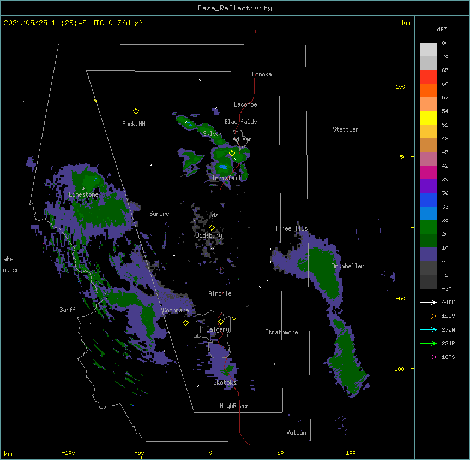Click the HighRiver label
This screenshot has width=470, height=460.
[x=234, y=406]
